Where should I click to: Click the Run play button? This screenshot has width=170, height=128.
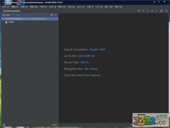(148, 11)
